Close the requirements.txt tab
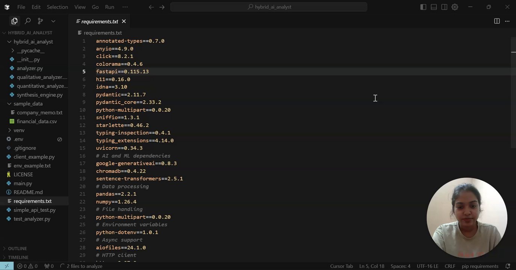This screenshot has width=516, height=270. click(x=124, y=21)
